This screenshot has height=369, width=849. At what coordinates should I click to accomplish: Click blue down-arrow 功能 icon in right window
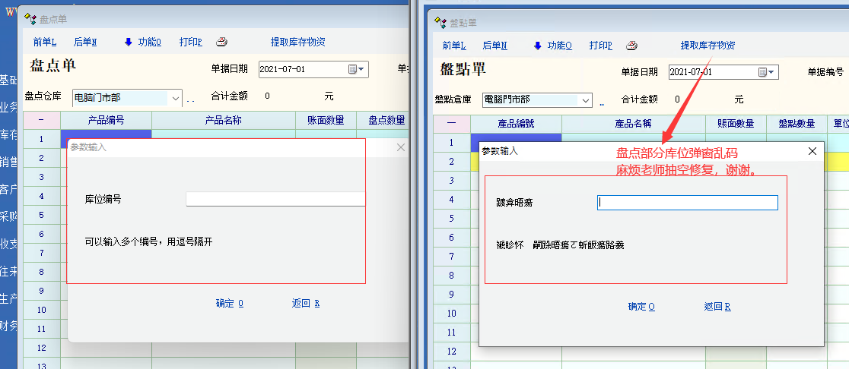tap(538, 46)
